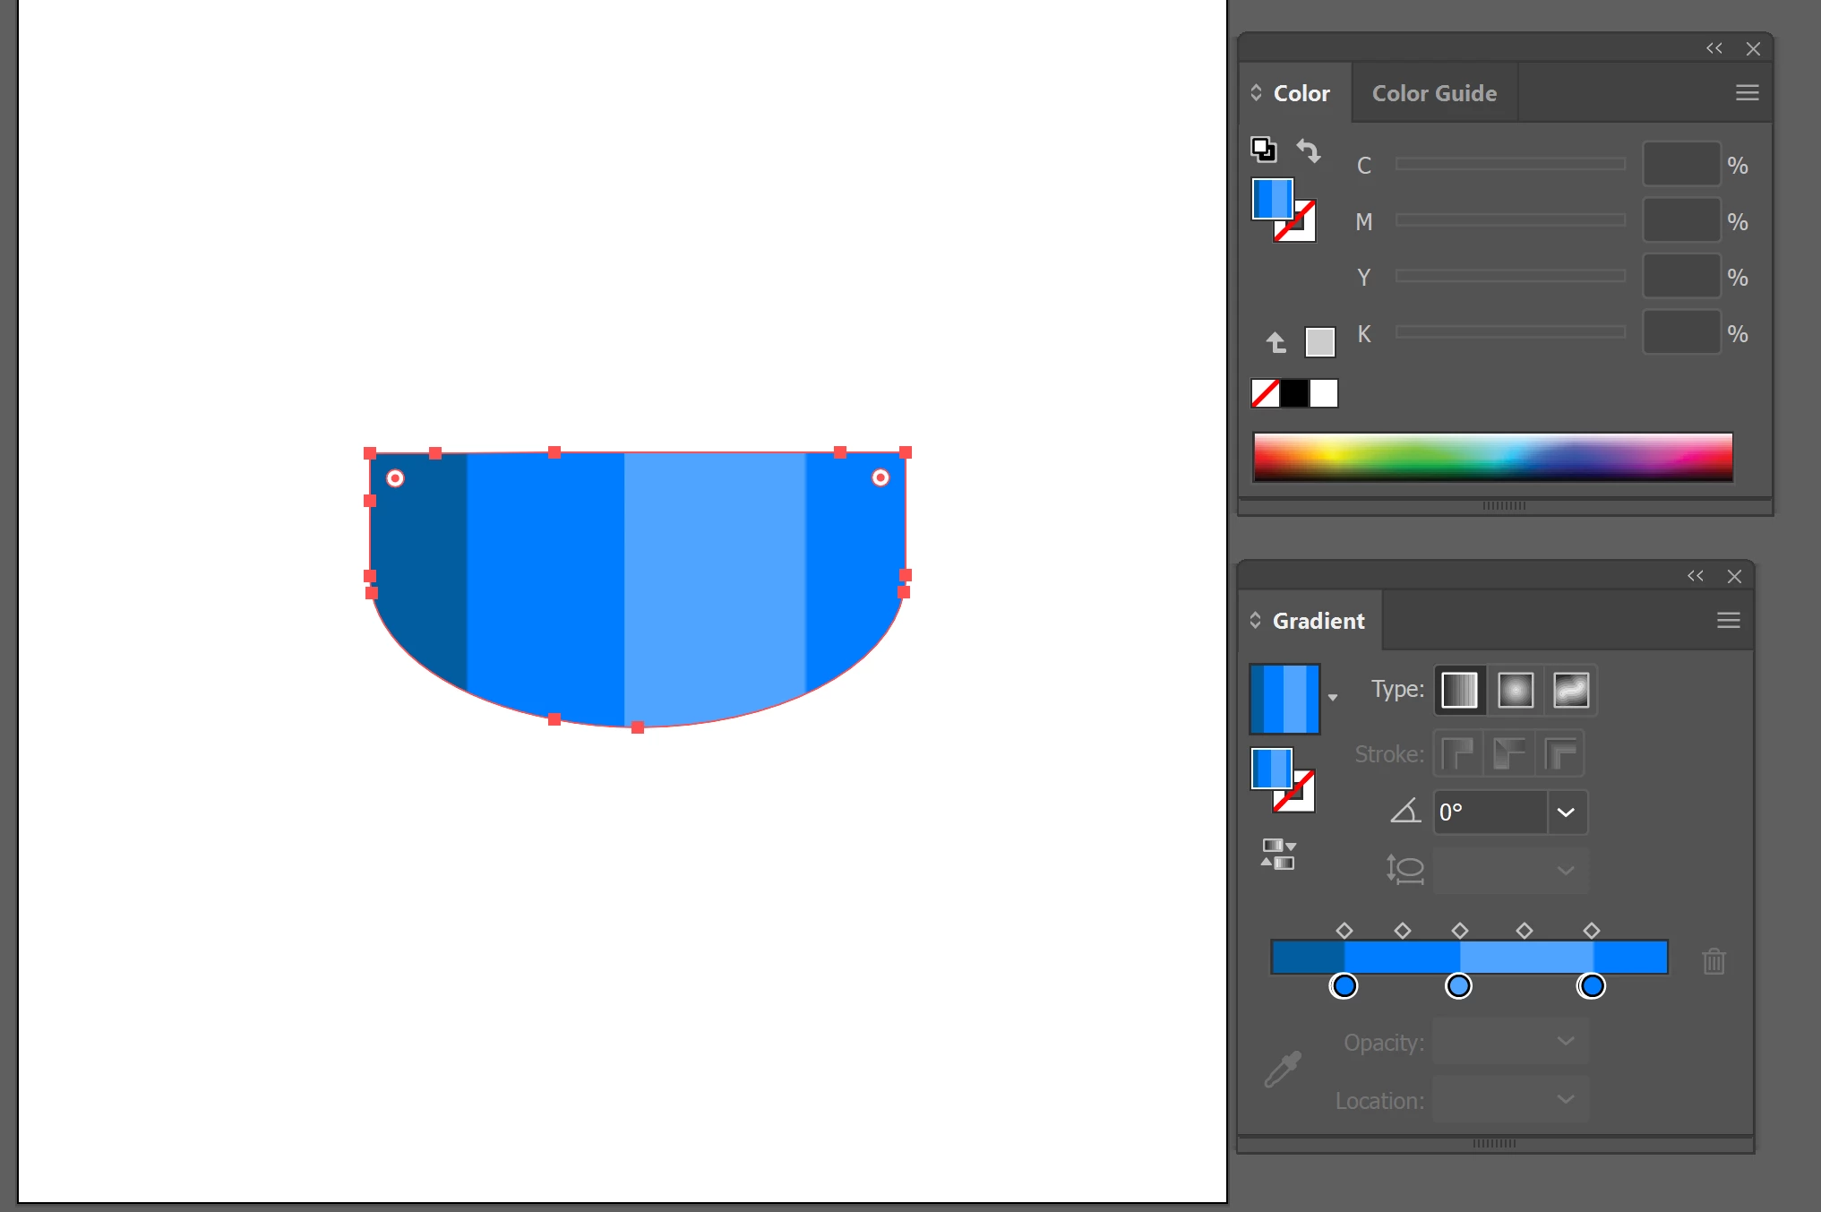This screenshot has height=1212, width=1821.
Task: Open gradient swatch preset dropdown arrow
Action: pos(1333,698)
